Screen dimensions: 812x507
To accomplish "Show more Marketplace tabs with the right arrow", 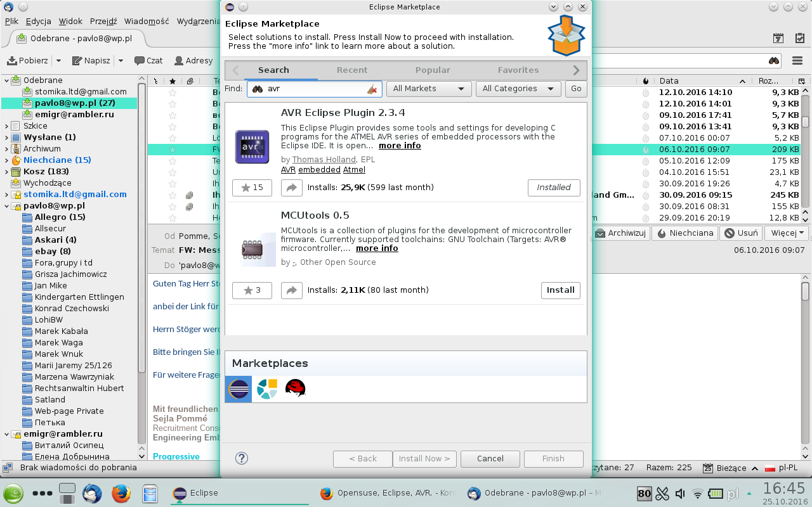I will tap(576, 70).
